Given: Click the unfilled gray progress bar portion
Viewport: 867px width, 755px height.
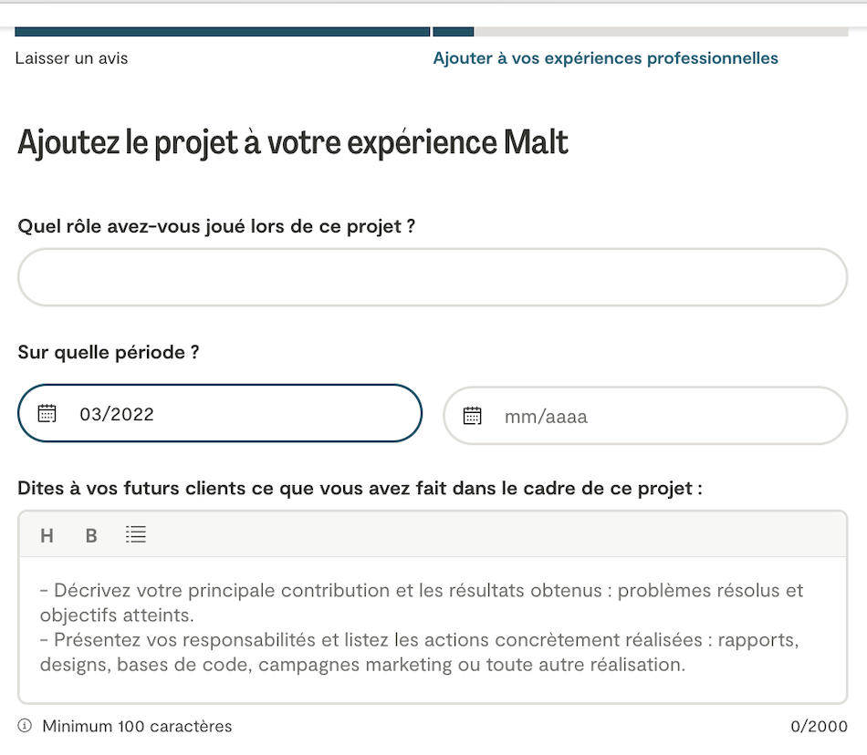Looking at the screenshot, I should 661,32.
